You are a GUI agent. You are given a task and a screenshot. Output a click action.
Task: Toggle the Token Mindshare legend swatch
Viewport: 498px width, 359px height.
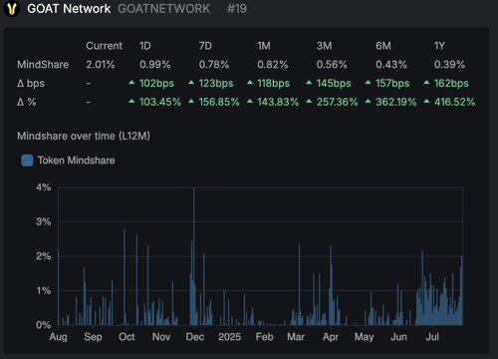coord(27,161)
